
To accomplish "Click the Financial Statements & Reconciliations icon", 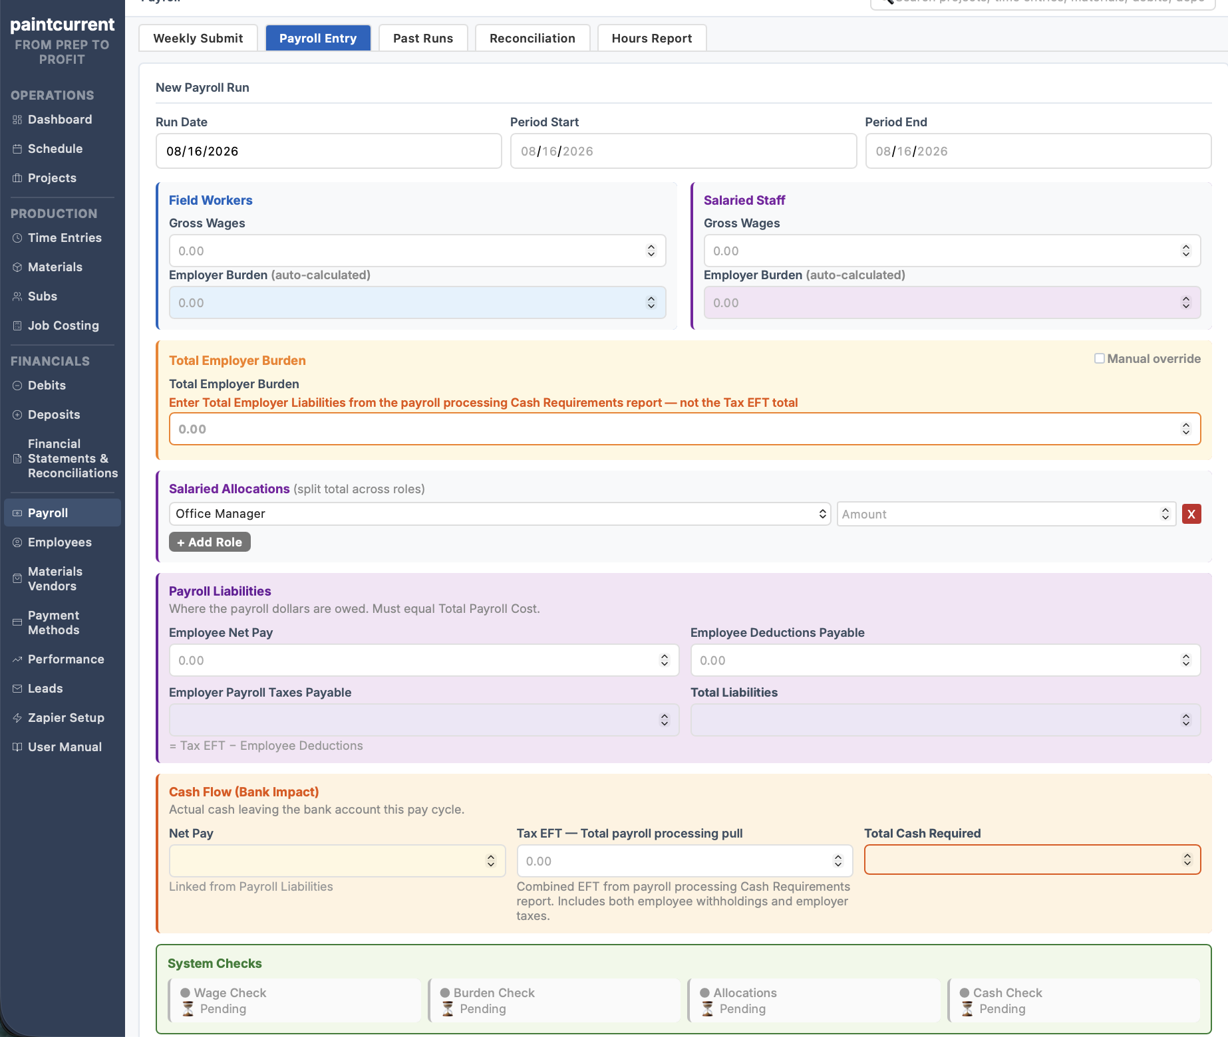I will [17, 459].
